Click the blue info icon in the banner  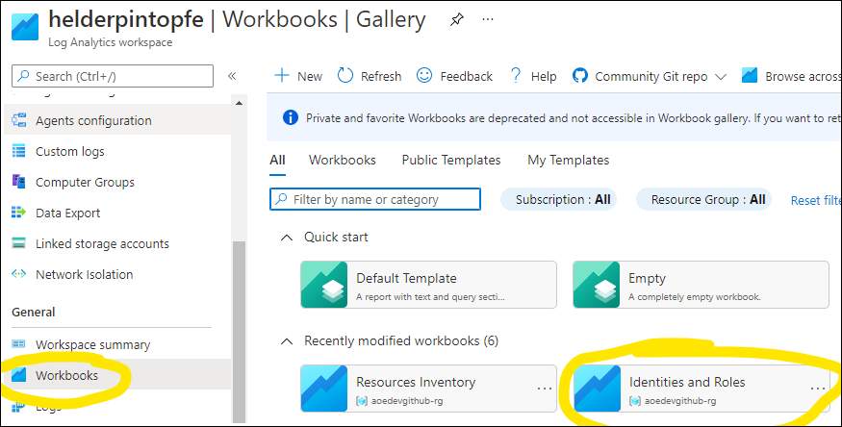[x=290, y=117]
